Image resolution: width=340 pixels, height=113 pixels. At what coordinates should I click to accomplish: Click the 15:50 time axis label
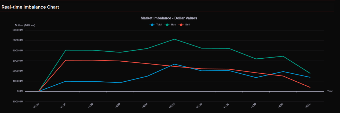tap(36, 106)
